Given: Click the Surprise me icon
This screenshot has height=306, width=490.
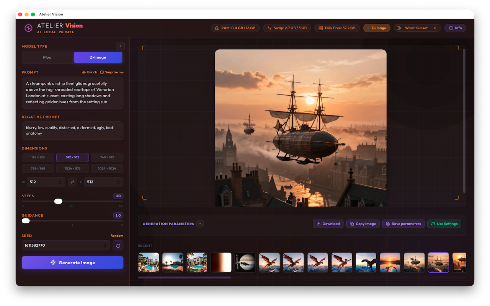Looking at the screenshot, I should coord(102,72).
